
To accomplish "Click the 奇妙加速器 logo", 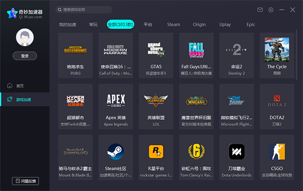I will (25, 13).
